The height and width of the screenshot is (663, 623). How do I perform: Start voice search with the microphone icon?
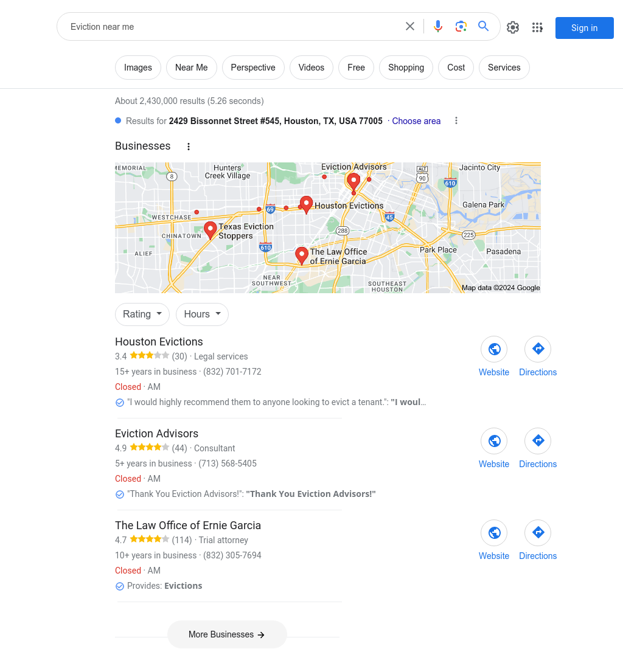[438, 27]
